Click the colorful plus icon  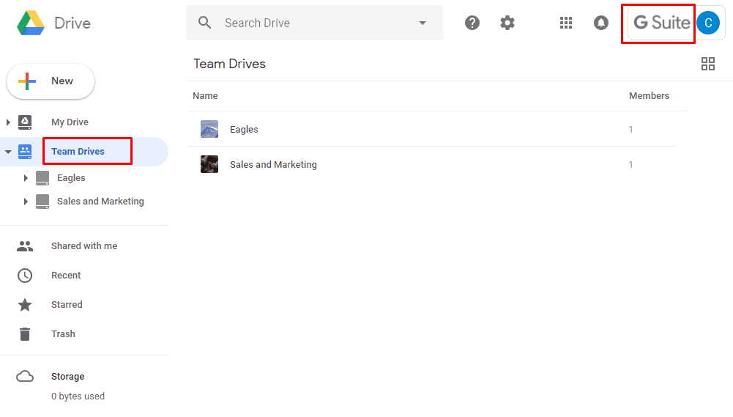point(27,81)
